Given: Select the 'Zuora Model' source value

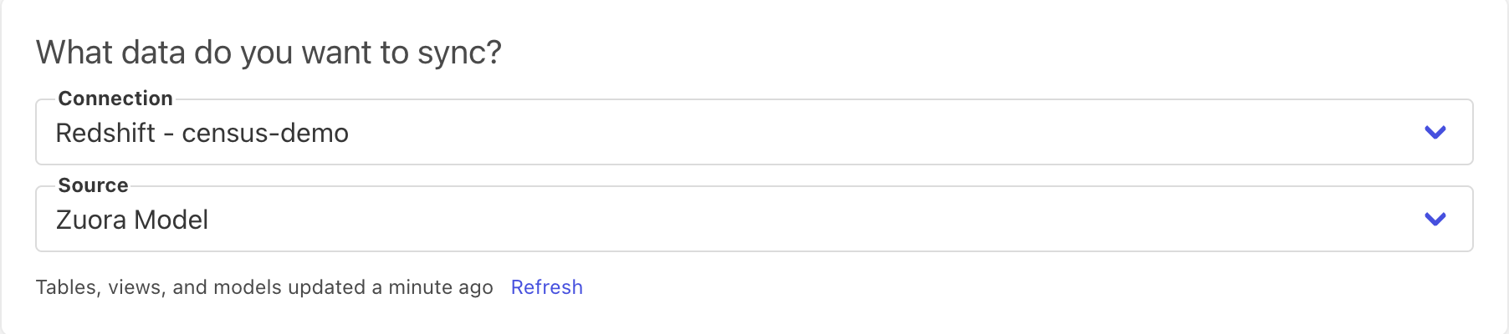Looking at the screenshot, I should pos(132,220).
